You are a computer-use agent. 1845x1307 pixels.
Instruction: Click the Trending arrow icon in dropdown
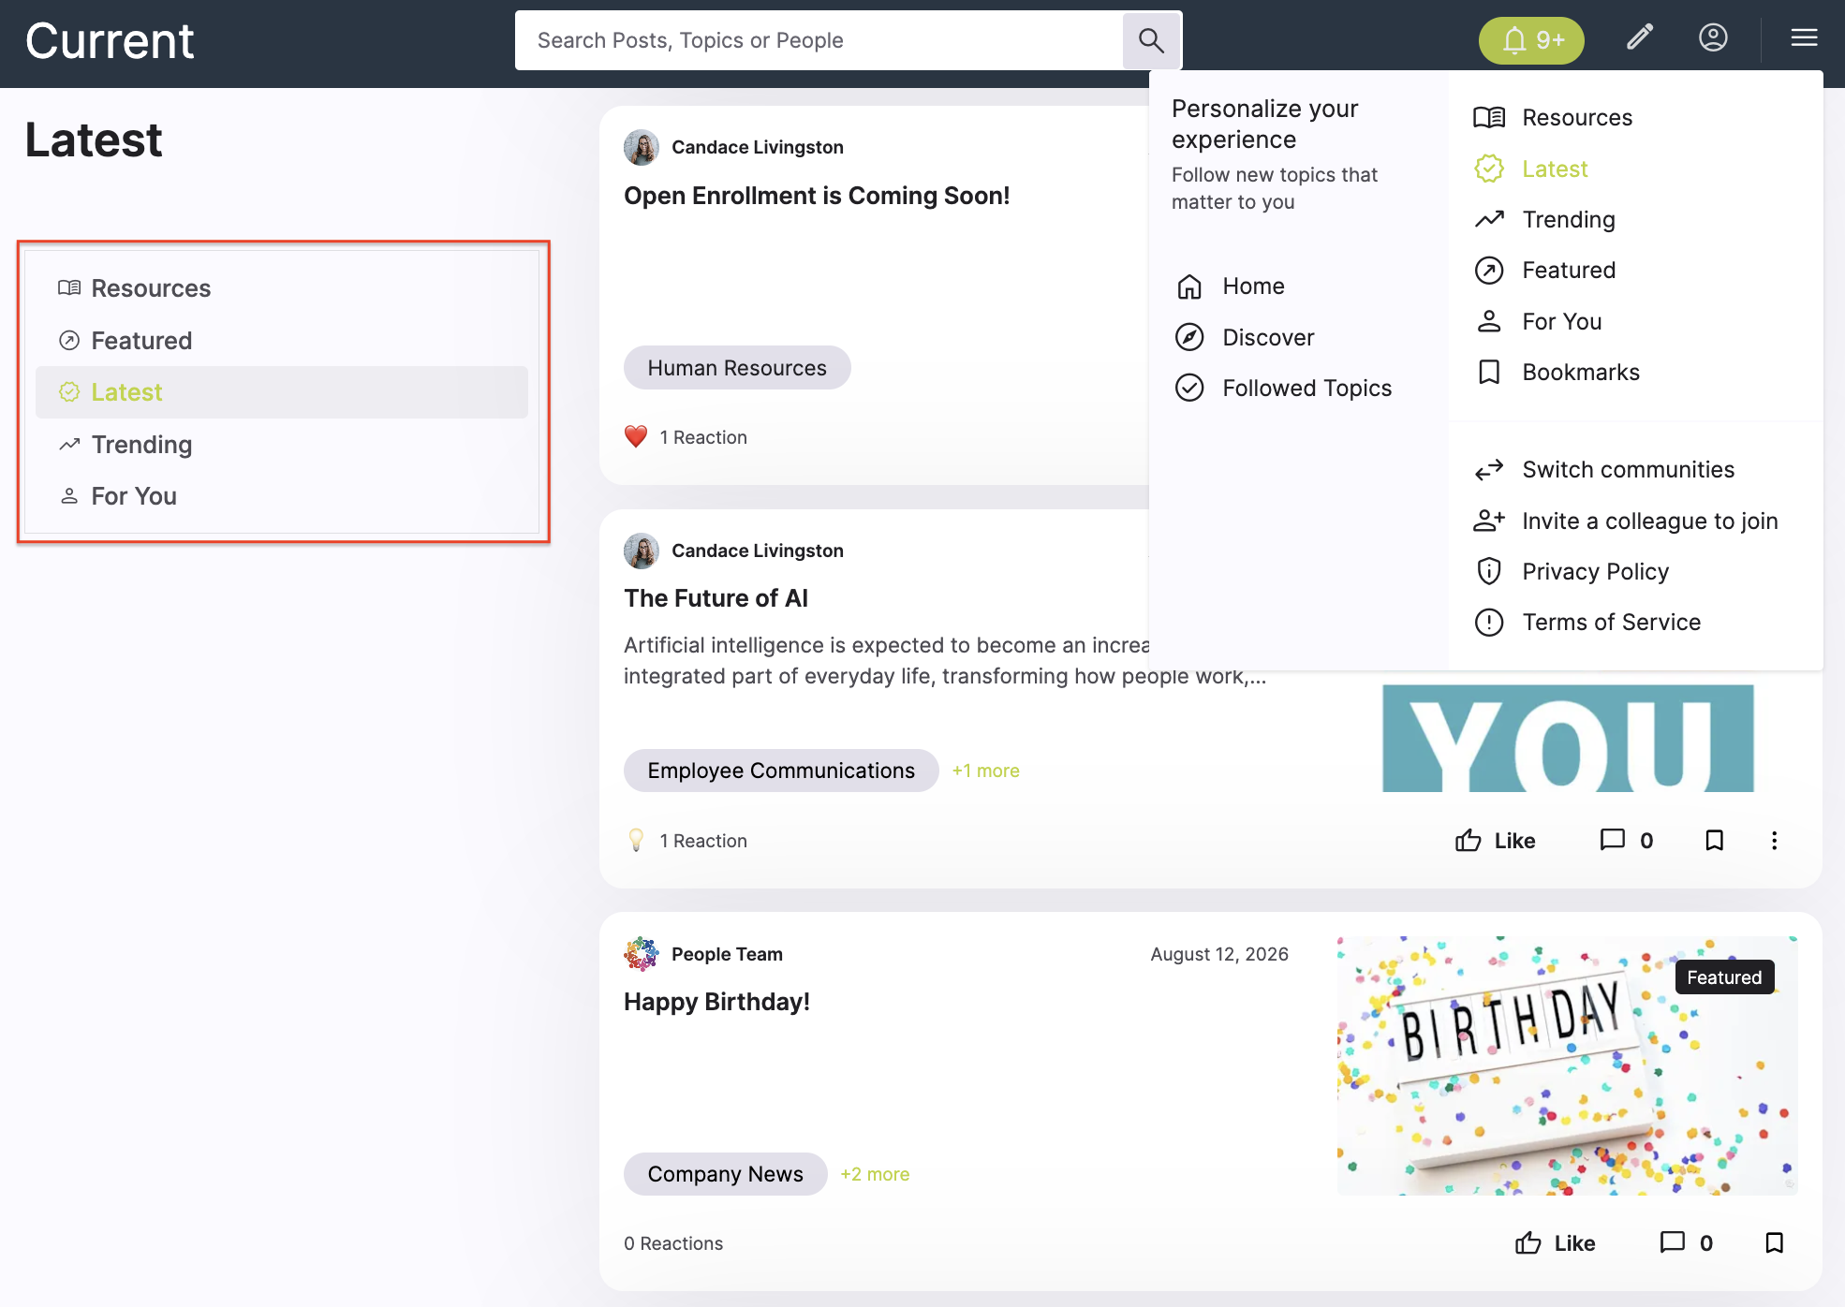[1489, 219]
